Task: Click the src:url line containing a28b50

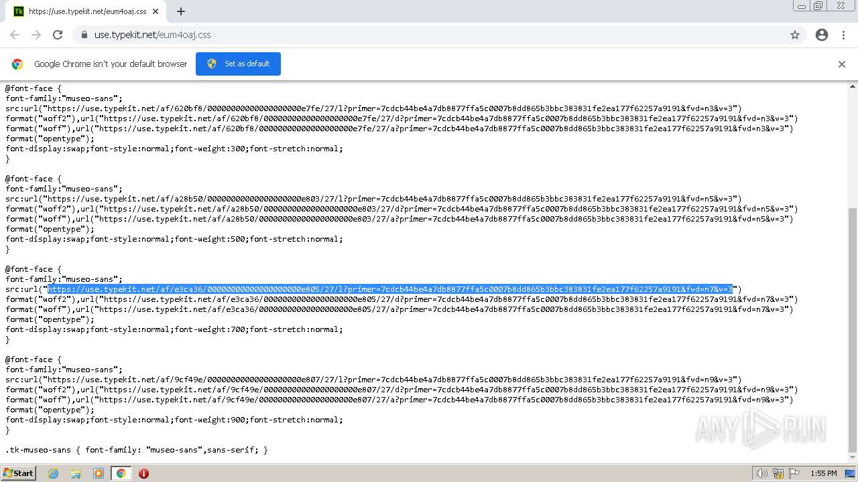Action: 373,199
